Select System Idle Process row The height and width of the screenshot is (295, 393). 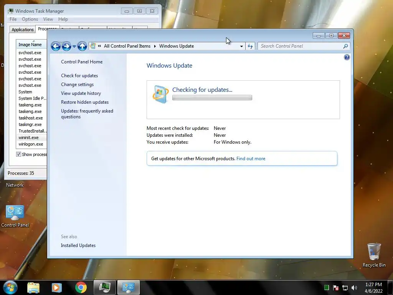coord(31,98)
